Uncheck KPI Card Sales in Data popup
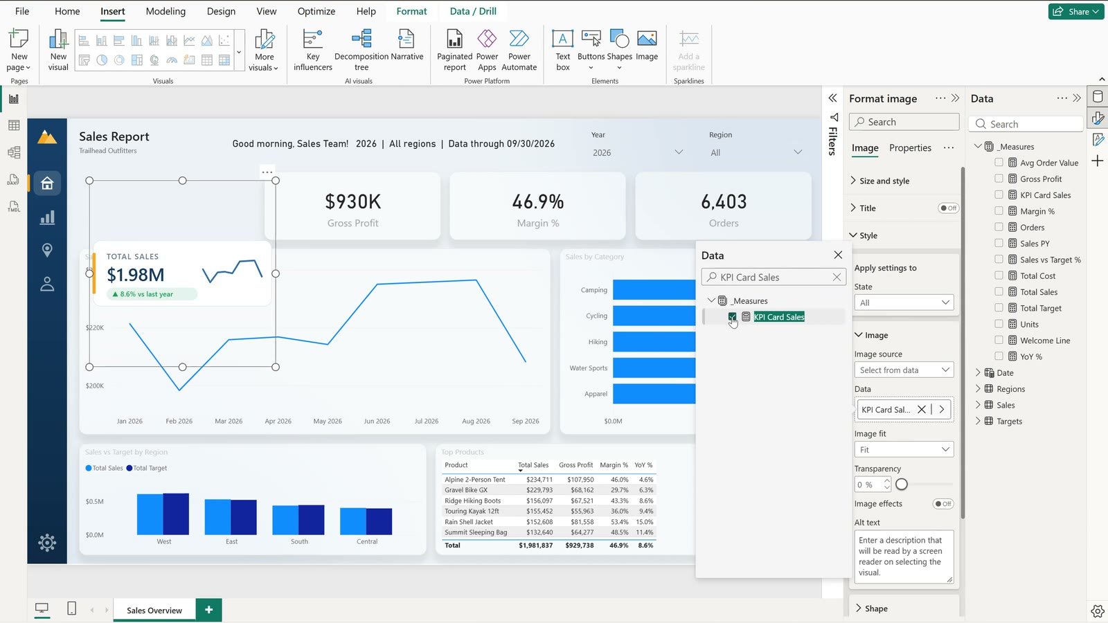1108x623 pixels. coord(732,317)
